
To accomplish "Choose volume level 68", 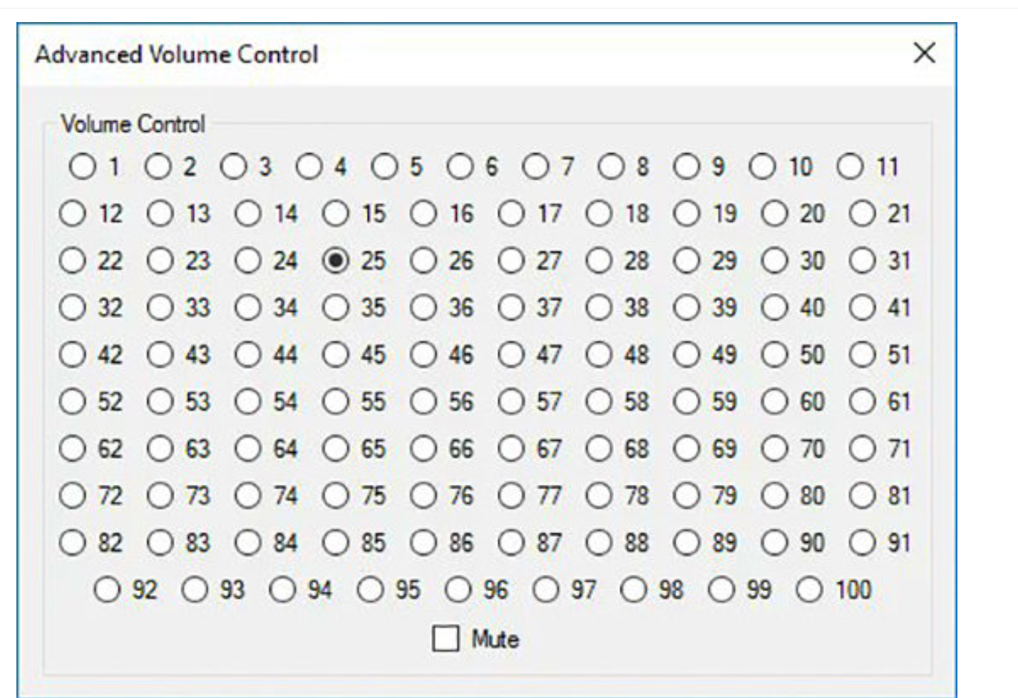I will [x=599, y=449].
